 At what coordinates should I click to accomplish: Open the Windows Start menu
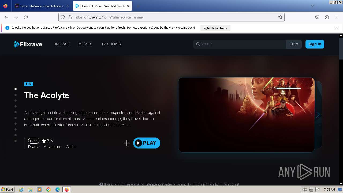[7, 190]
